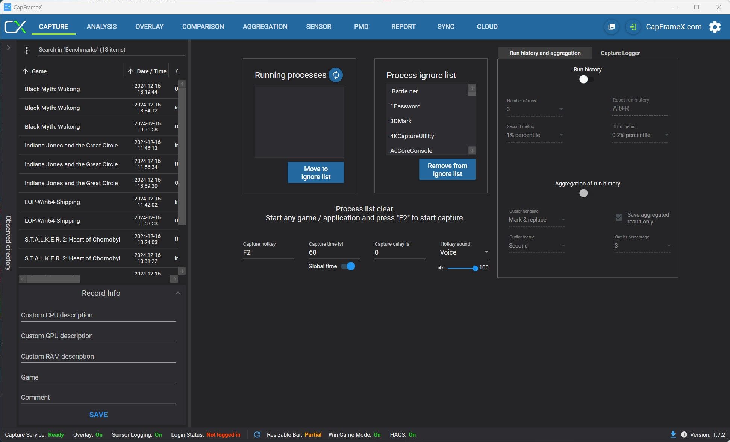Select Black Myth: Wukong 13:19:44 record

click(x=98, y=89)
